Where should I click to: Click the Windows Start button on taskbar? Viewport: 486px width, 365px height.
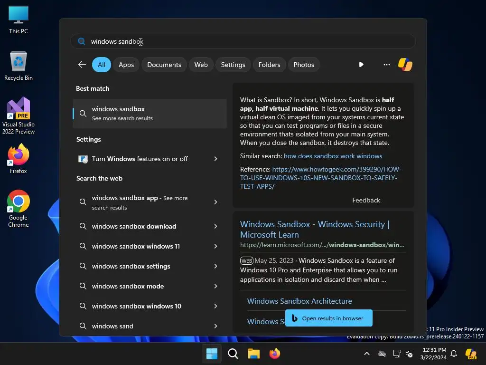pos(212,354)
